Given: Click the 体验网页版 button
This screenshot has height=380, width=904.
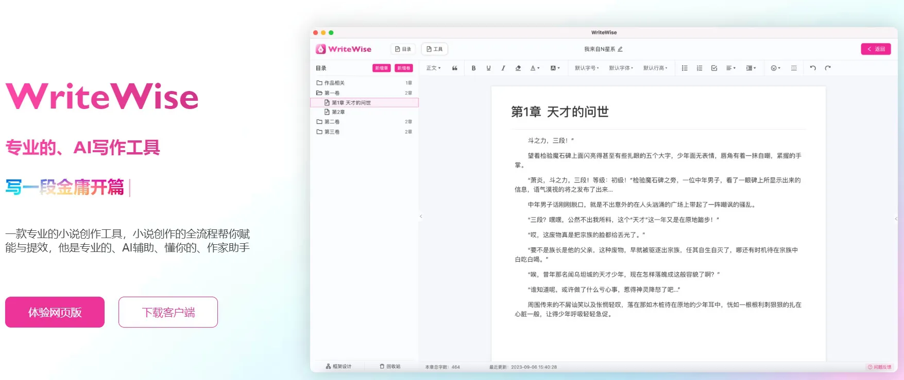Looking at the screenshot, I should pos(55,312).
